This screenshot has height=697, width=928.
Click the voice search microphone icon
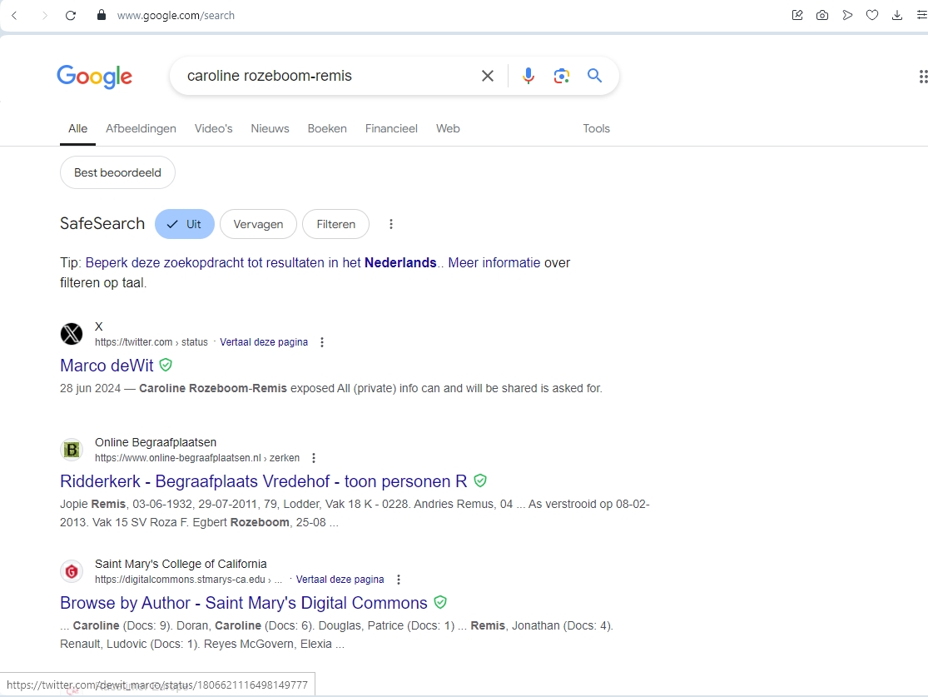528,76
